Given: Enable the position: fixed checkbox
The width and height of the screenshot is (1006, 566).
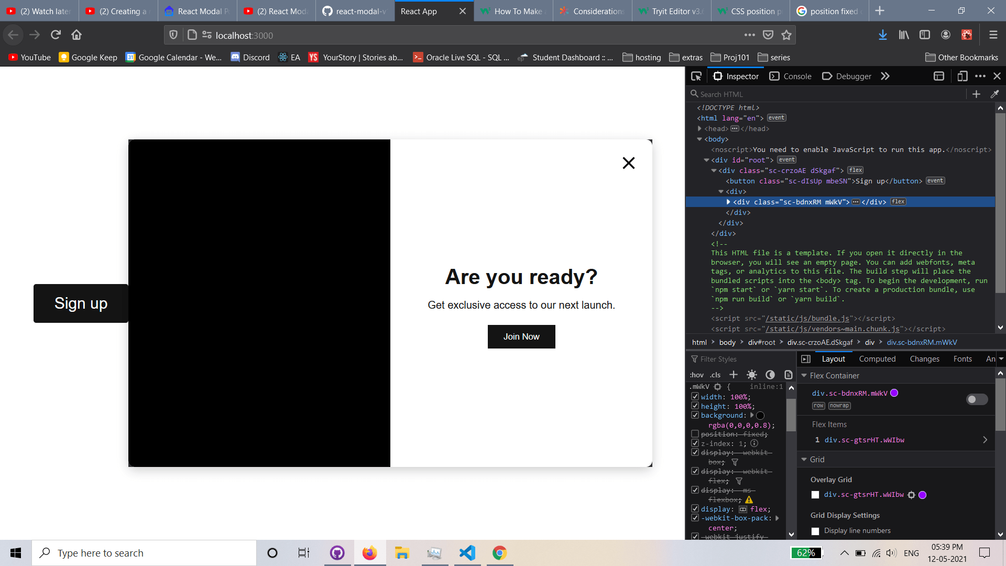Looking at the screenshot, I should (695, 434).
